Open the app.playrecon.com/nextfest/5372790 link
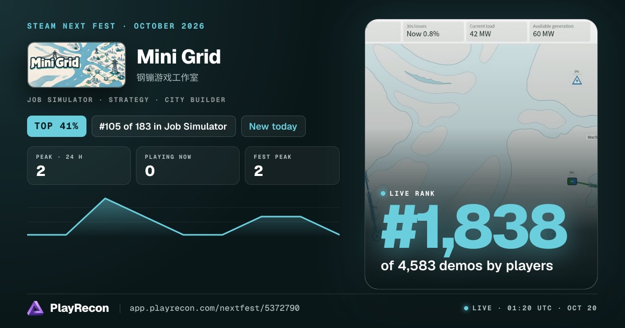Screen dimensions: 625x328 (x=215, y=308)
